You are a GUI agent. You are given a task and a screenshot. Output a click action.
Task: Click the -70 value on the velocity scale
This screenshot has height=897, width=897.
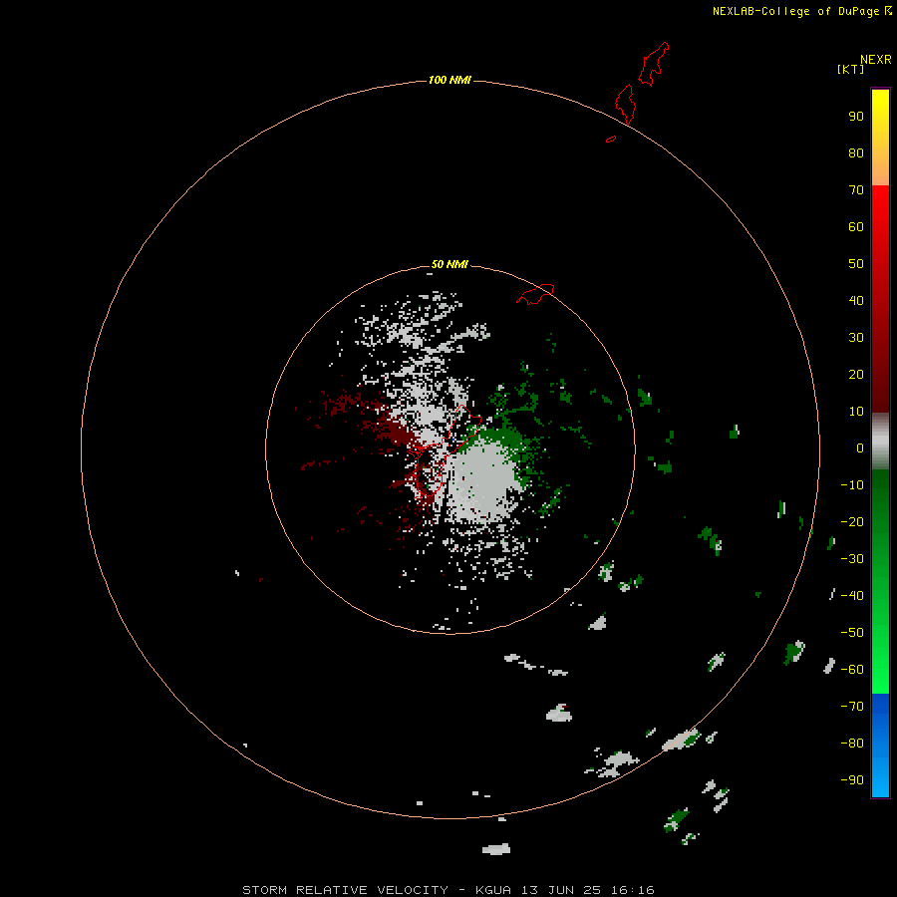coord(852,706)
